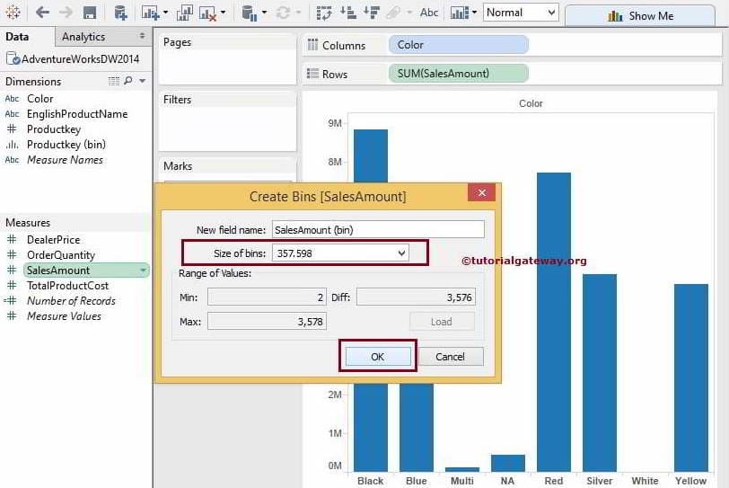This screenshot has width=729, height=488.
Task: Click the Tableau start page logo icon
Action: 12,13
